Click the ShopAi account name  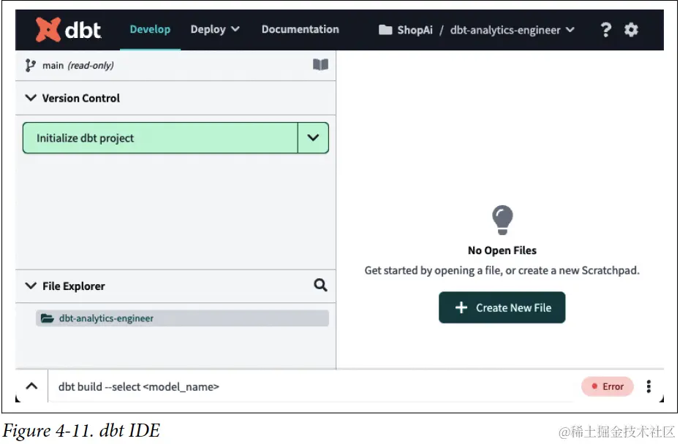(415, 30)
